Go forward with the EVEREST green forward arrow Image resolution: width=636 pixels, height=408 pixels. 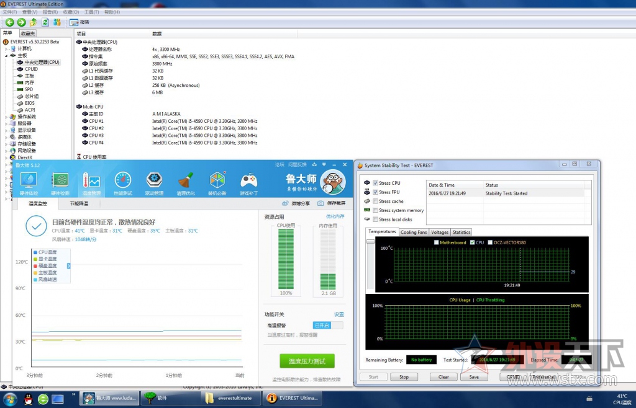tap(22, 22)
